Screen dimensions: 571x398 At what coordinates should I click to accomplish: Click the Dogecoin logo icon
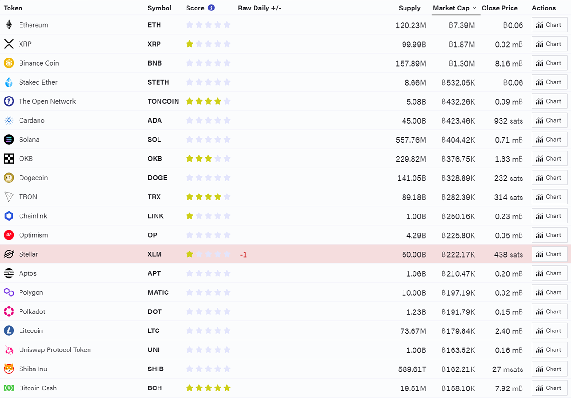tap(9, 178)
